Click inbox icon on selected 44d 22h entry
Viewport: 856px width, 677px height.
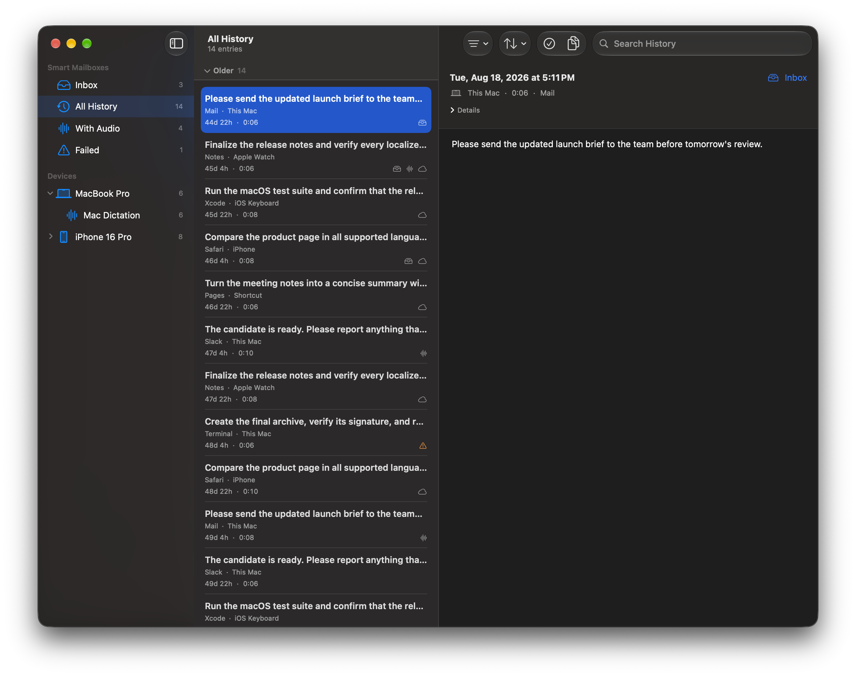[422, 122]
